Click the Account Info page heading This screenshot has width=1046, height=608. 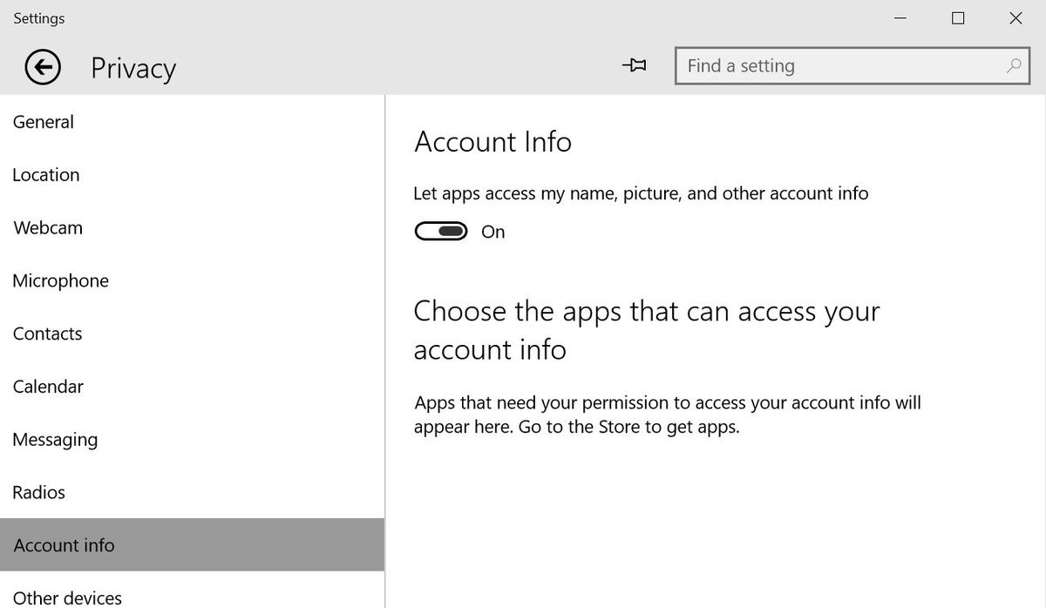pyautogui.click(x=492, y=141)
